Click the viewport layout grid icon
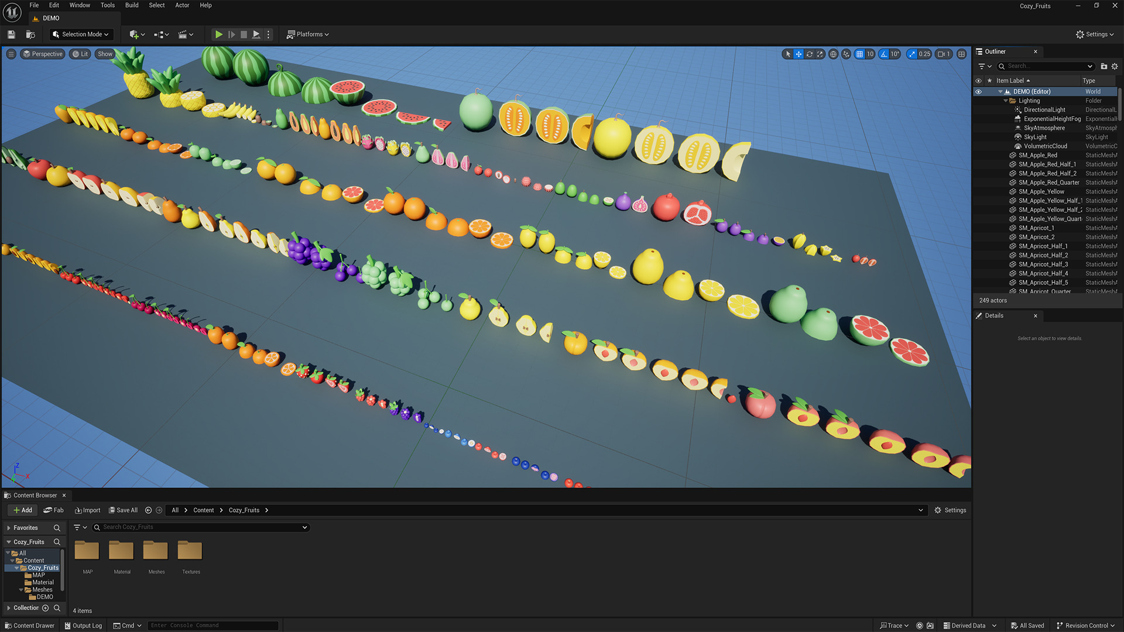This screenshot has width=1124, height=632. click(961, 54)
